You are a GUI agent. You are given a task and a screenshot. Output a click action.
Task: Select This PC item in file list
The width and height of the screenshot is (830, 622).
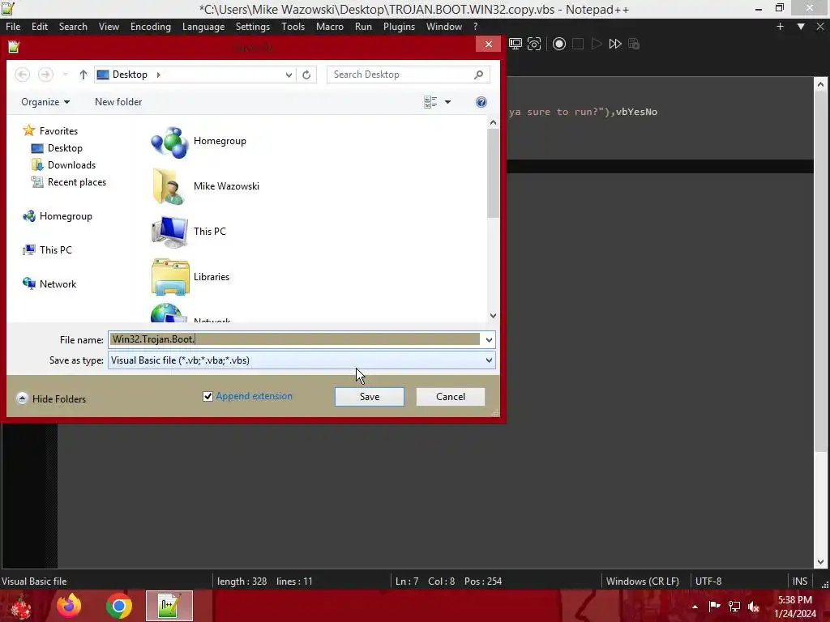189,232
